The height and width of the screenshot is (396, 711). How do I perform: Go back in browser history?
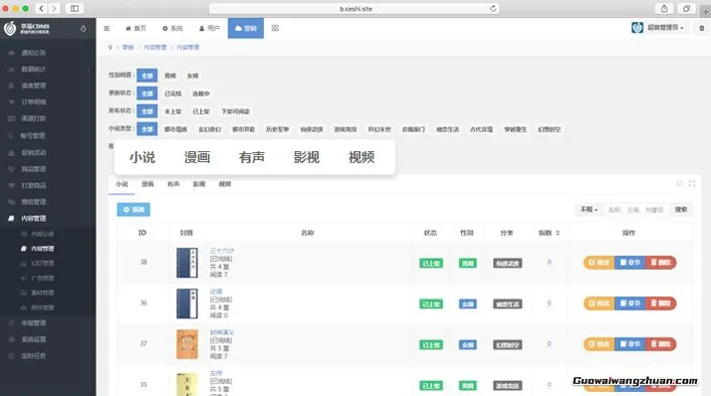click(41, 9)
